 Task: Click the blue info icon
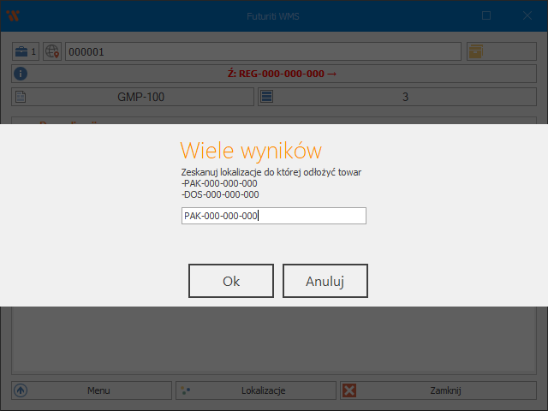point(21,74)
